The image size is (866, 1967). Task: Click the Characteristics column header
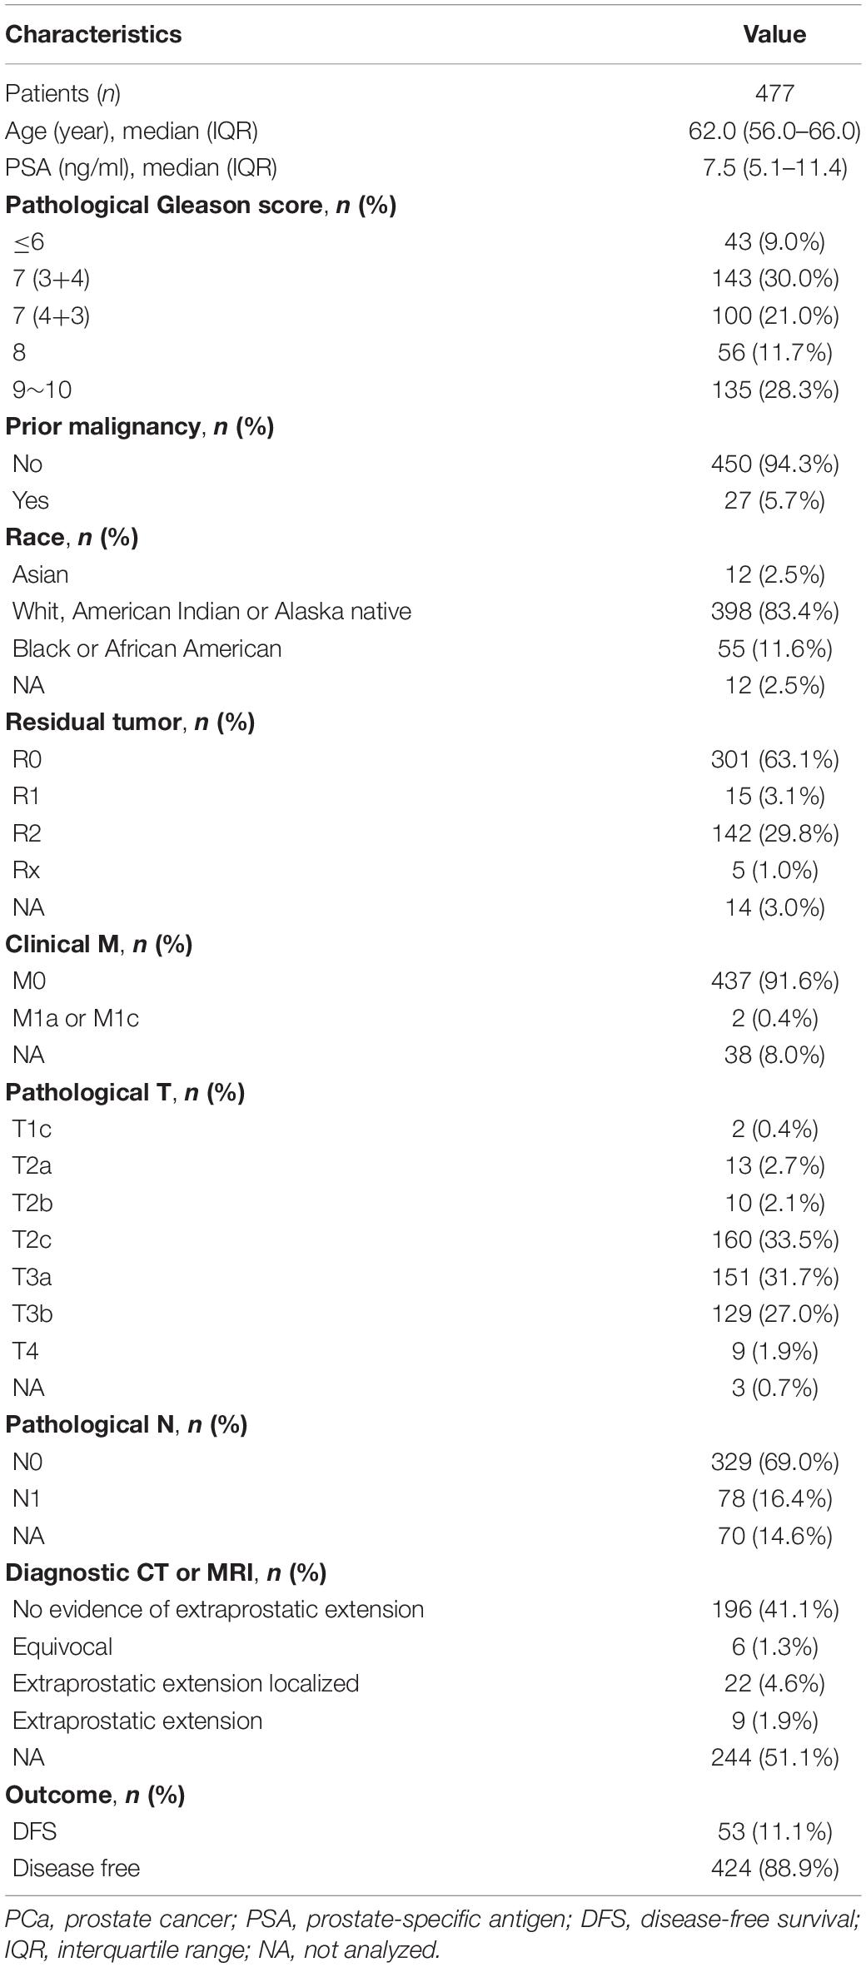point(93,34)
